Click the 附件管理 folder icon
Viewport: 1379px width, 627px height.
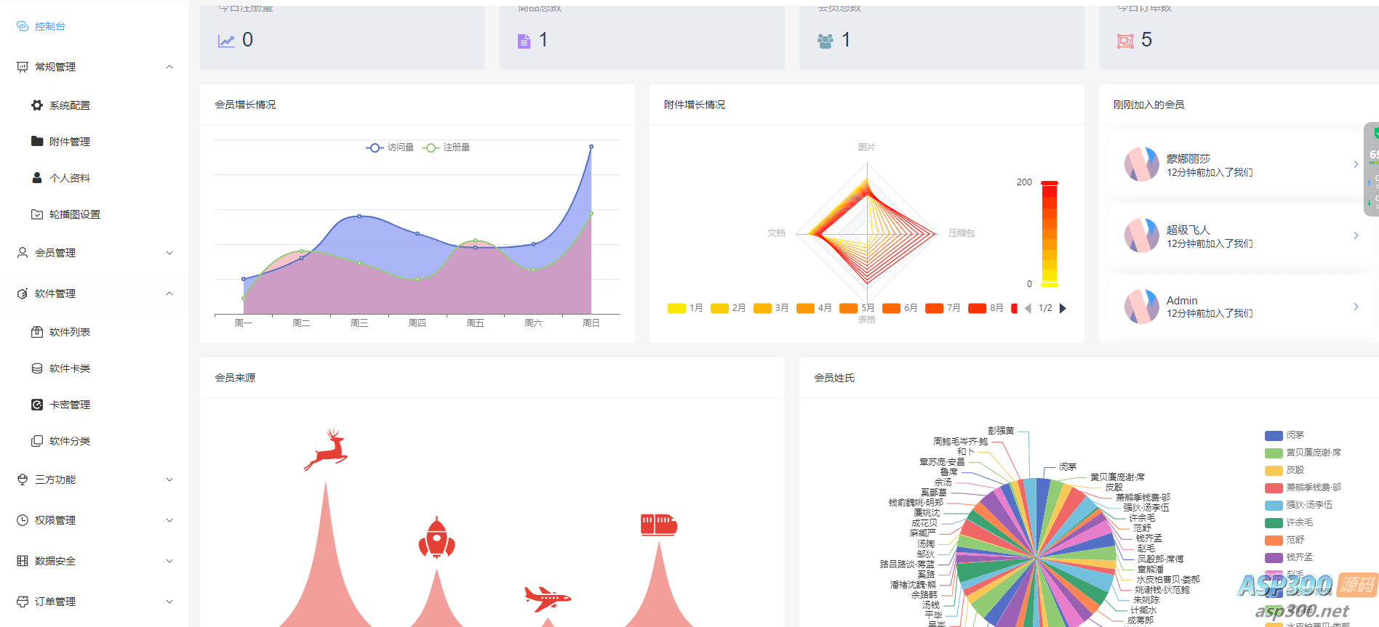37,142
